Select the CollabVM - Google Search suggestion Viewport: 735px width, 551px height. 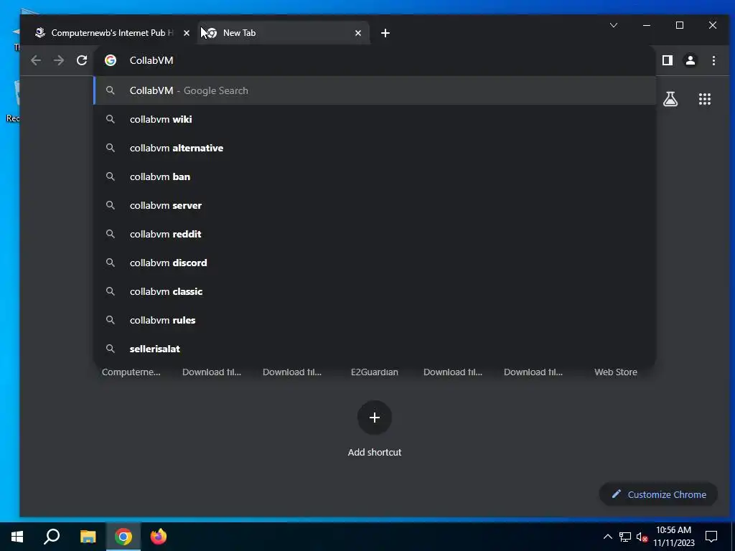point(375,90)
